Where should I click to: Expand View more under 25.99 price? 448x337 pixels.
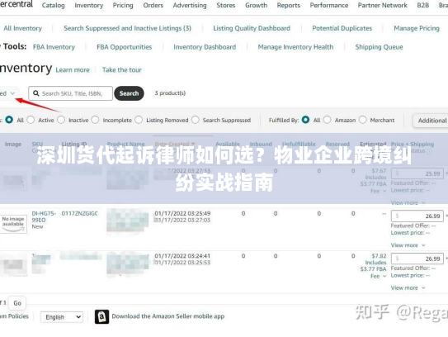click(408, 203)
